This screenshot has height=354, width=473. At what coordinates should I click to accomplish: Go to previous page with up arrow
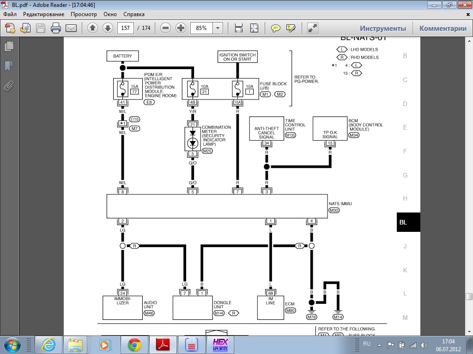(x=92, y=28)
